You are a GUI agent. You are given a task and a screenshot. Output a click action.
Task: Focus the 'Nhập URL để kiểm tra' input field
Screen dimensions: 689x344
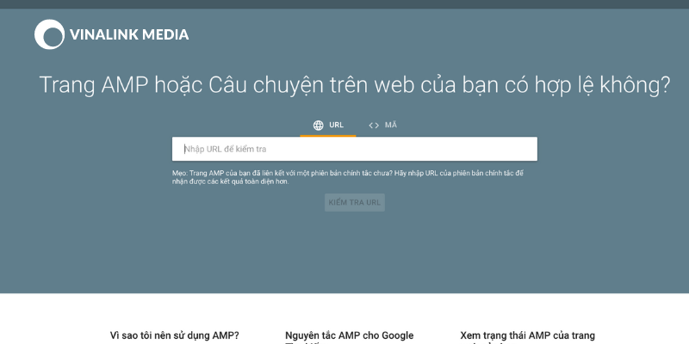coord(355,149)
